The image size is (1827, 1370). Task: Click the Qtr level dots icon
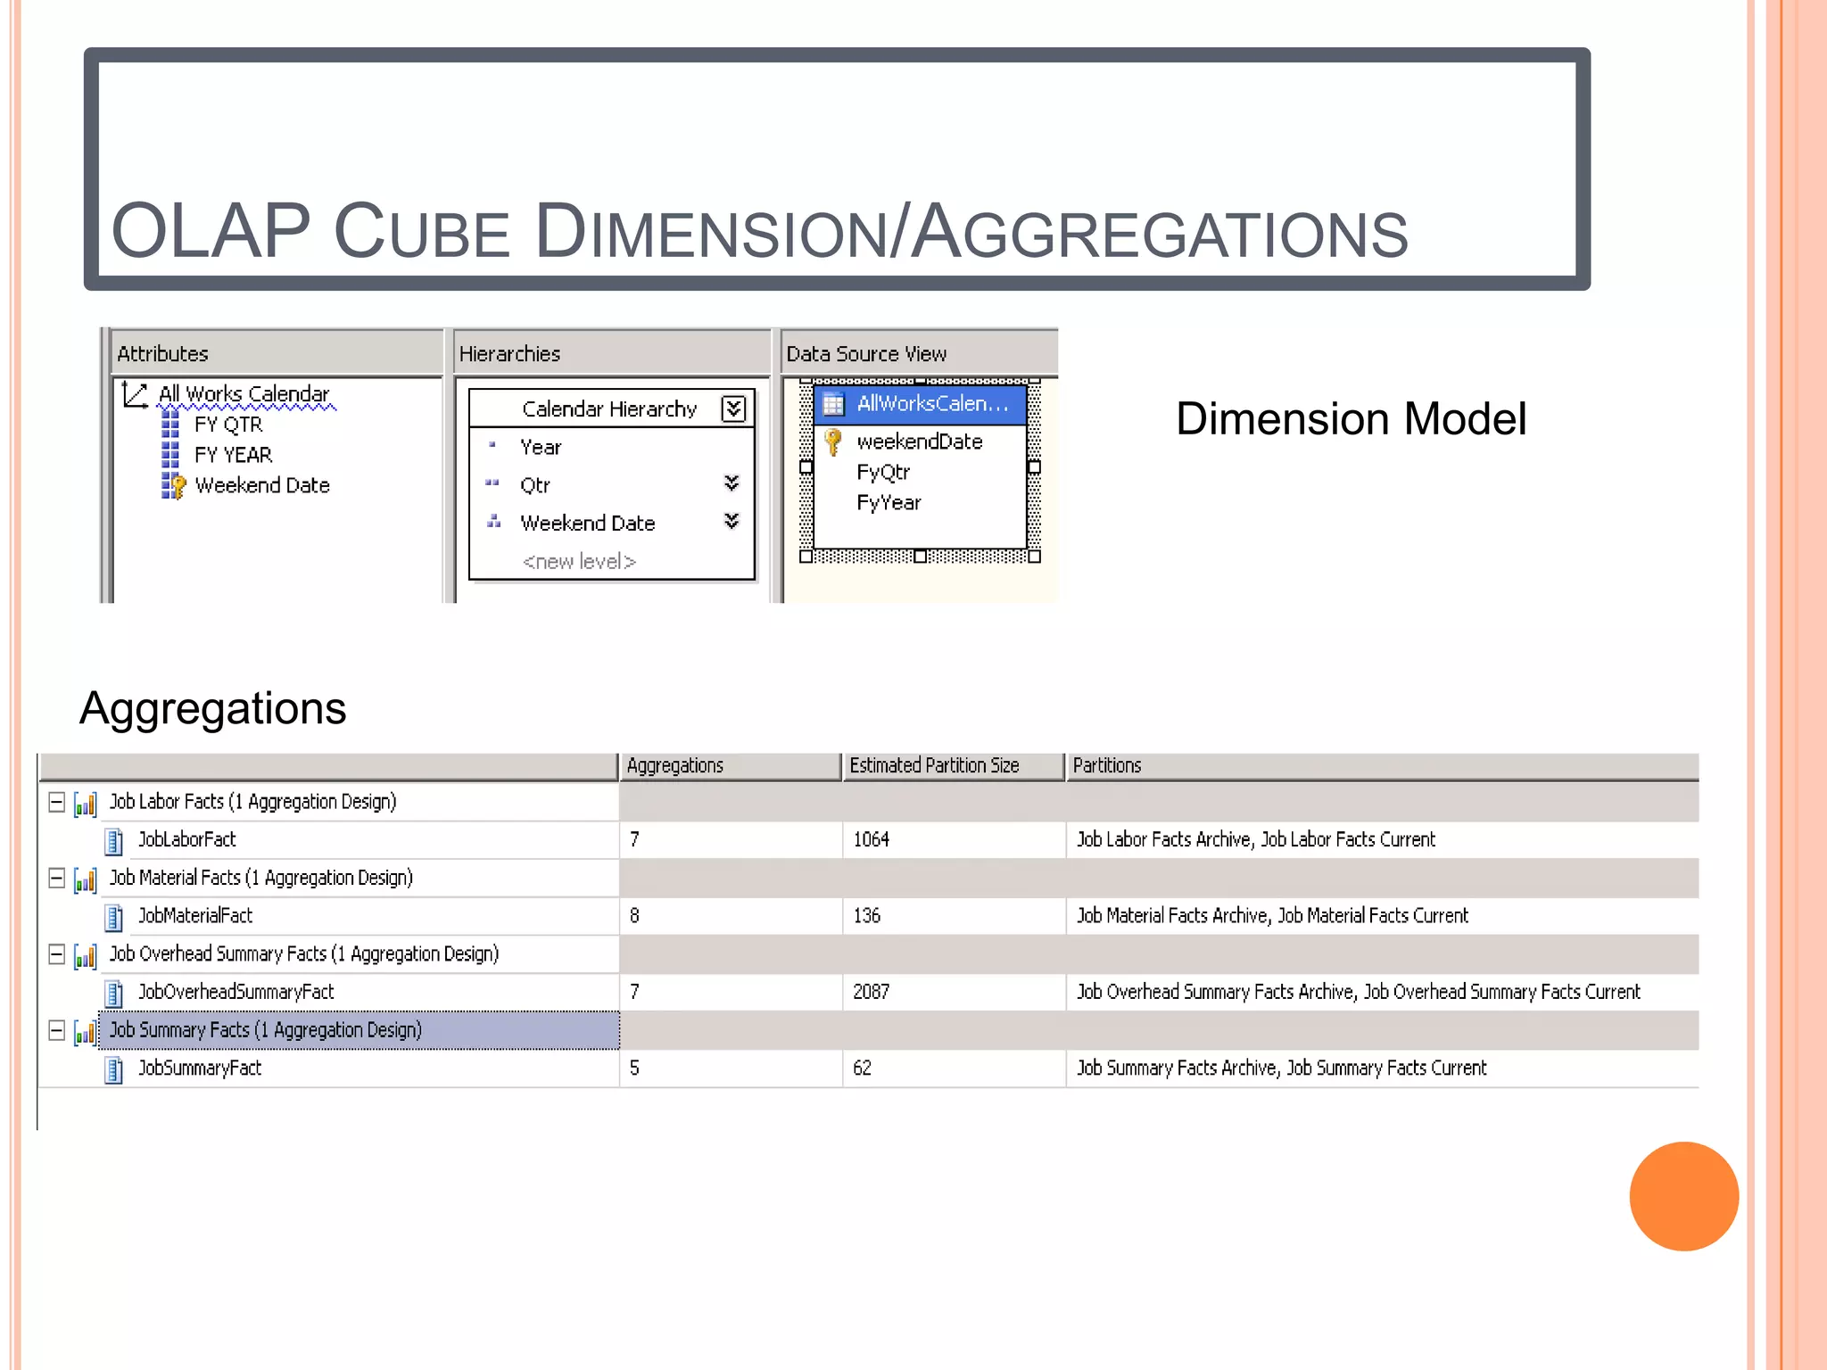click(x=492, y=483)
